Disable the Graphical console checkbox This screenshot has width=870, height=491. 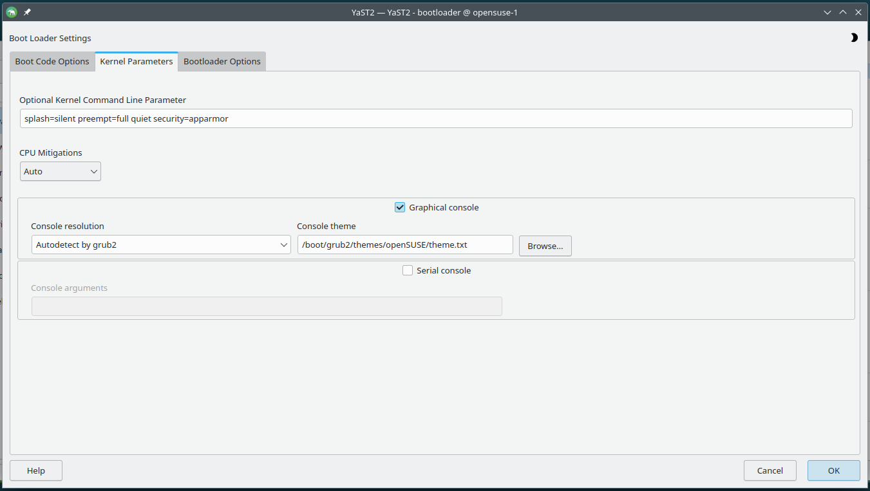pyautogui.click(x=400, y=207)
